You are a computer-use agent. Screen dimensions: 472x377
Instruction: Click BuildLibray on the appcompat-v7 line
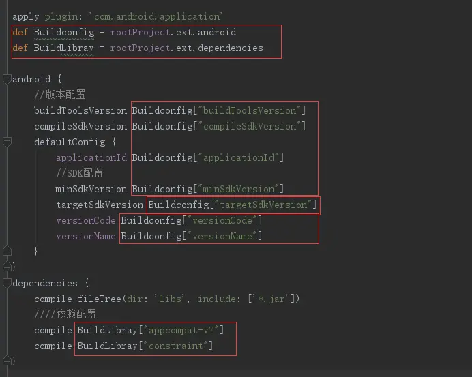coord(108,330)
